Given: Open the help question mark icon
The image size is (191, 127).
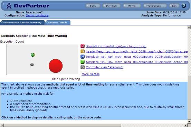Looking at the screenshot, I should pyautogui.click(x=184, y=6).
